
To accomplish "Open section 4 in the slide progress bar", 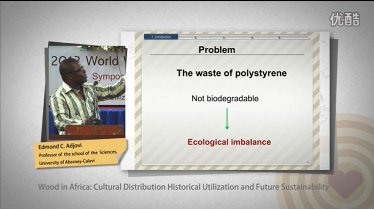I will (x=252, y=38).
